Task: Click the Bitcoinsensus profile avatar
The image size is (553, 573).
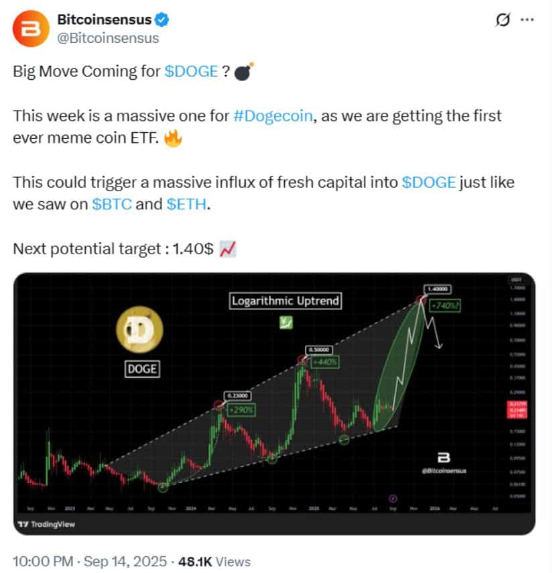Action: pos(31,28)
